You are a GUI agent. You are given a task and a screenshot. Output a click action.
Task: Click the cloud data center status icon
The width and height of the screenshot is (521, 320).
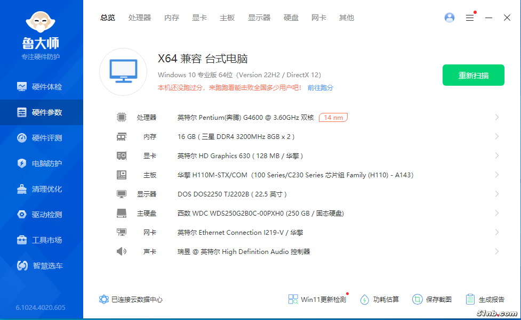[104, 299]
